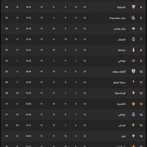Click the Eibar club crest icon
The width and height of the screenshot is (147, 147).
[x=134, y=136]
